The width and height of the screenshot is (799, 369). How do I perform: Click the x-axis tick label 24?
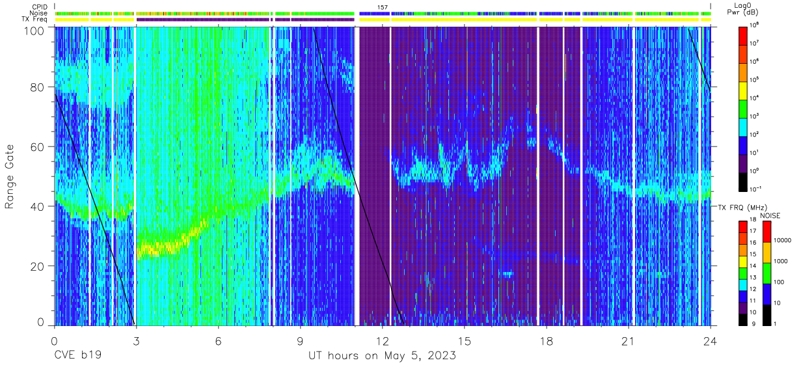(x=710, y=340)
